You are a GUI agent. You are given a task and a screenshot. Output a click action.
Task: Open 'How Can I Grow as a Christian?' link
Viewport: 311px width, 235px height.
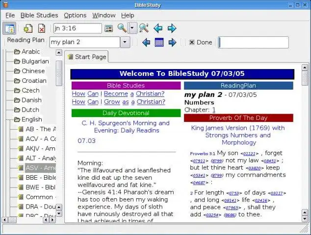119,102
